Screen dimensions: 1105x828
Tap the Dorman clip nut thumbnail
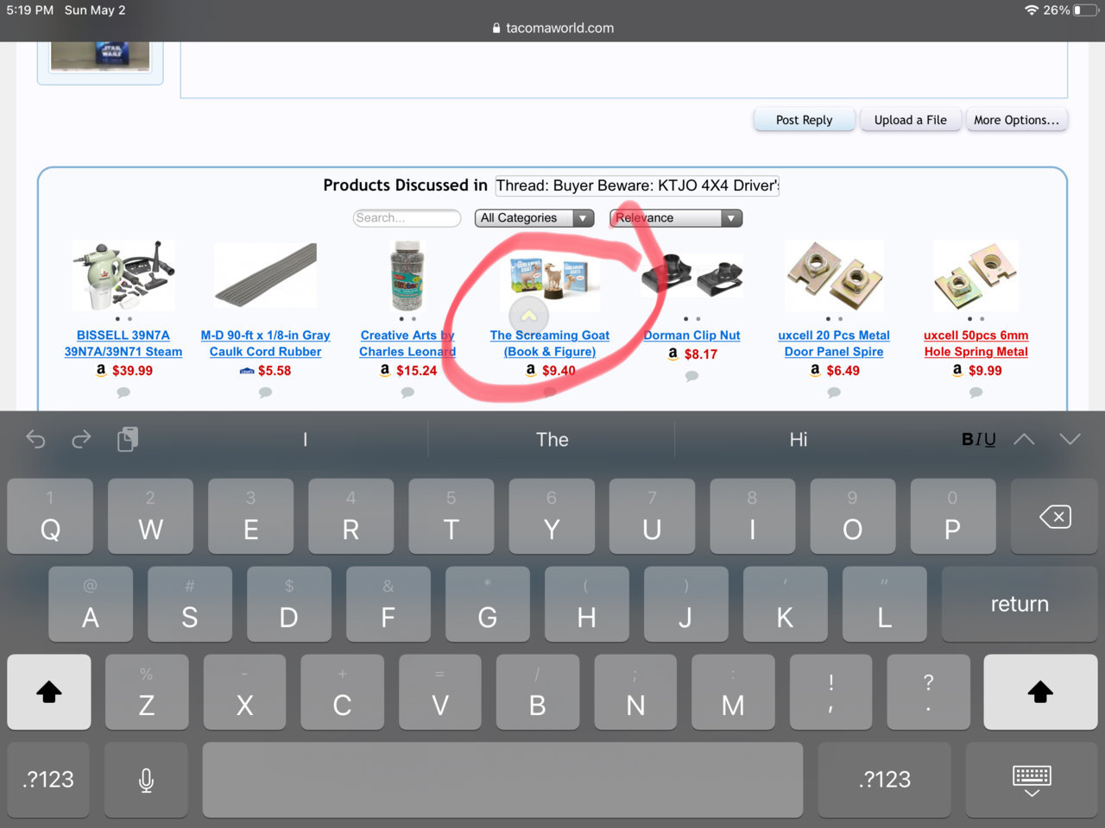pos(691,275)
